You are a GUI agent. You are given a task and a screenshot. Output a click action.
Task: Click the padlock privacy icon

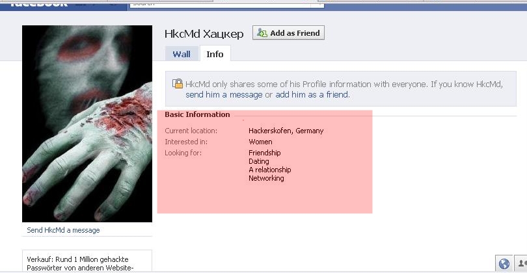[x=178, y=83]
